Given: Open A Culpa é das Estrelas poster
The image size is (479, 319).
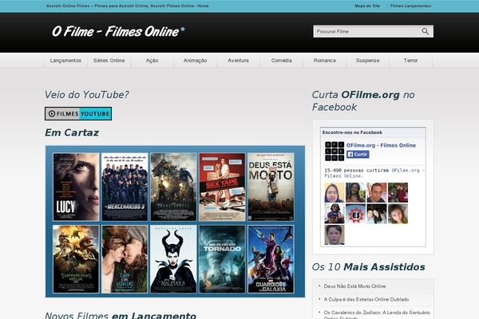Looking at the screenshot, I should click(125, 259).
